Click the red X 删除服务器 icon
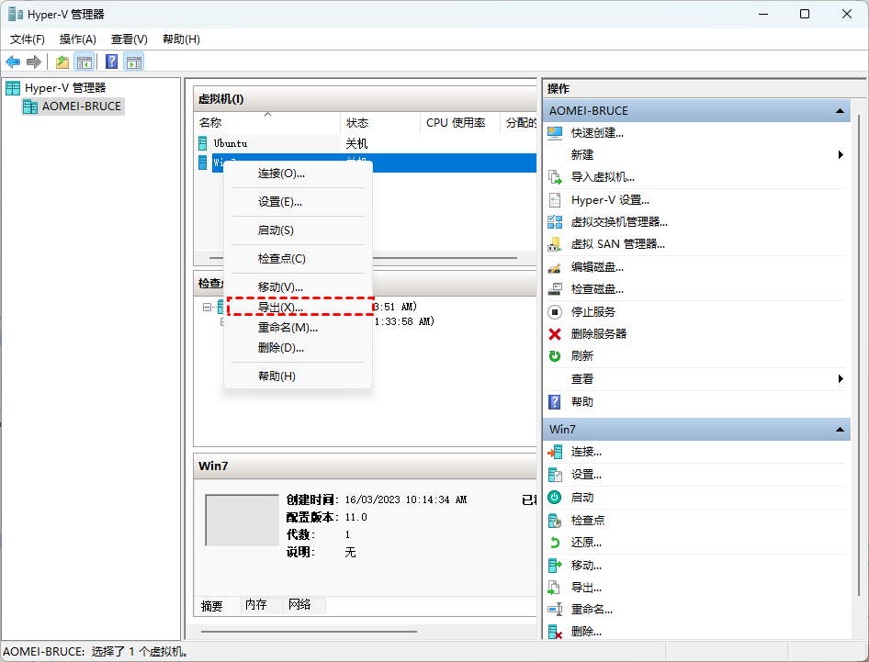Viewport: 869px width, 662px height. pyautogui.click(x=555, y=334)
